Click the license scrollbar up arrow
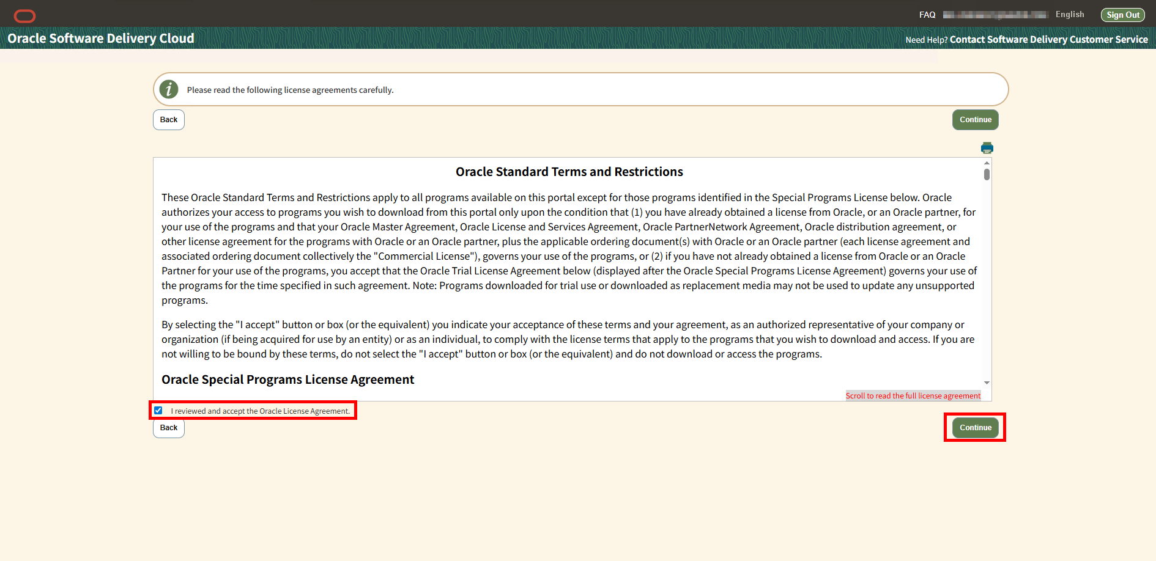 [x=987, y=163]
